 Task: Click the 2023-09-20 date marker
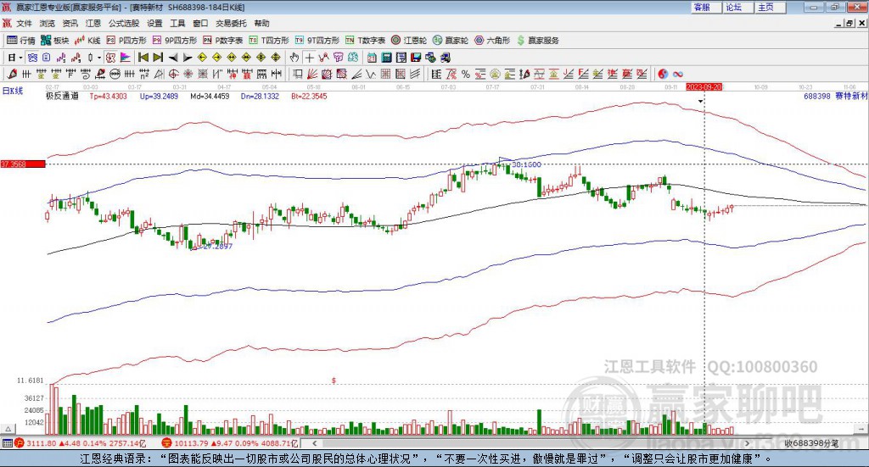click(704, 87)
